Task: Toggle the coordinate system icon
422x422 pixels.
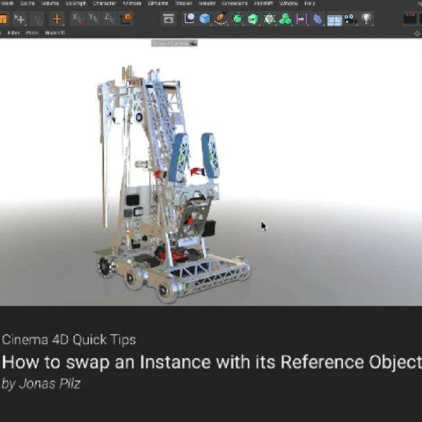Action: 127,19
